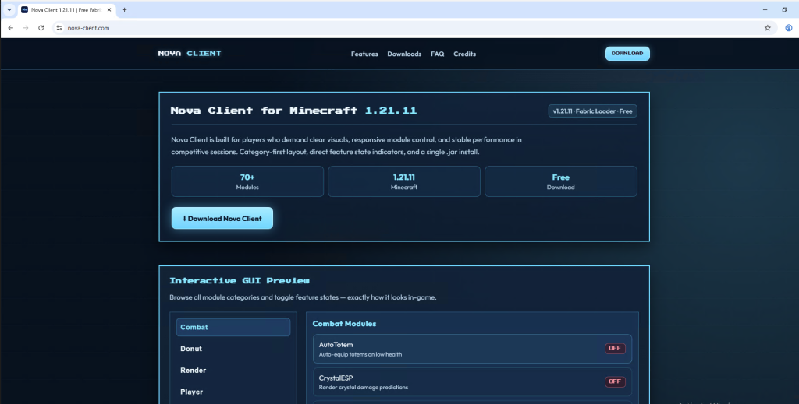Screen dimensions: 799x404
Task: Bookmark this page with the star icon
Action: (768, 28)
